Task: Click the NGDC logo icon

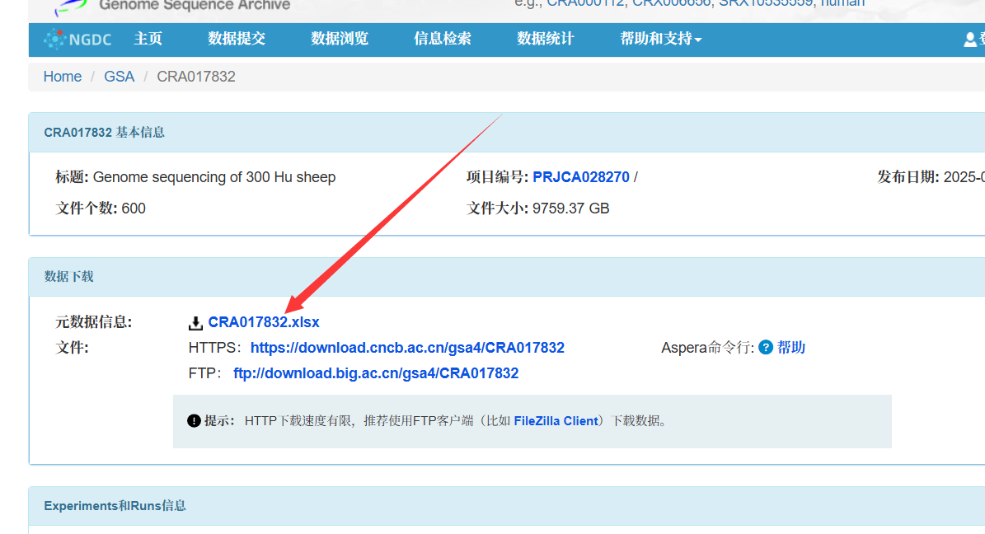Action: [54, 39]
